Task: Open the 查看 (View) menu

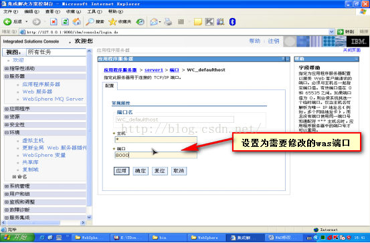Action: tap(53, 11)
